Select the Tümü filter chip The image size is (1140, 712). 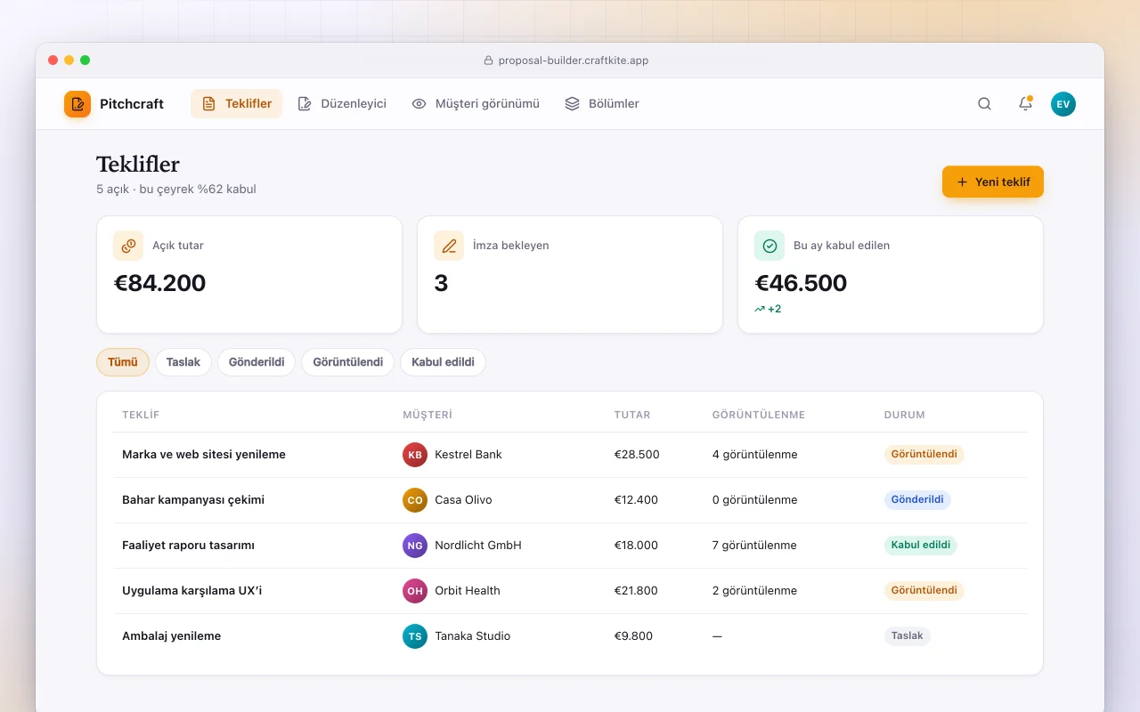point(123,362)
